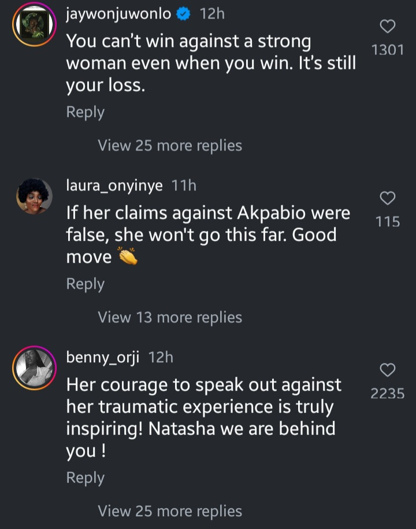Like laura_onyinye's comment with the heart icon
The width and height of the screenshot is (416, 529).
[388, 199]
